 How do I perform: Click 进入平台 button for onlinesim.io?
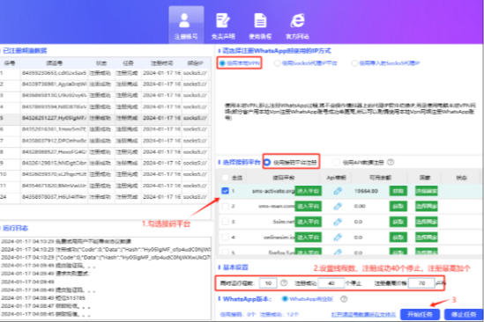(308, 237)
